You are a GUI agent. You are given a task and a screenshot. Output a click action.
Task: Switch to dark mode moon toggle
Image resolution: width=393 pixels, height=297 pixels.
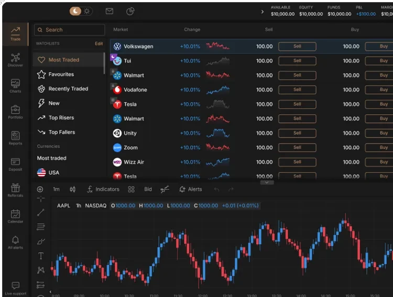pyautogui.click(x=75, y=11)
